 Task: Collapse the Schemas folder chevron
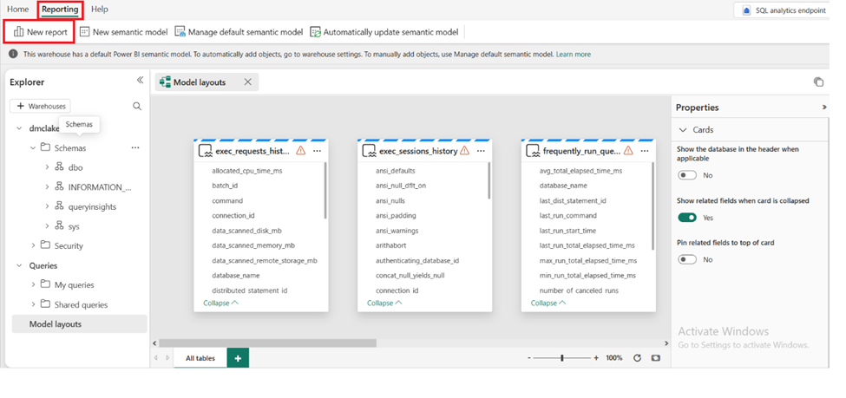click(x=33, y=147)
